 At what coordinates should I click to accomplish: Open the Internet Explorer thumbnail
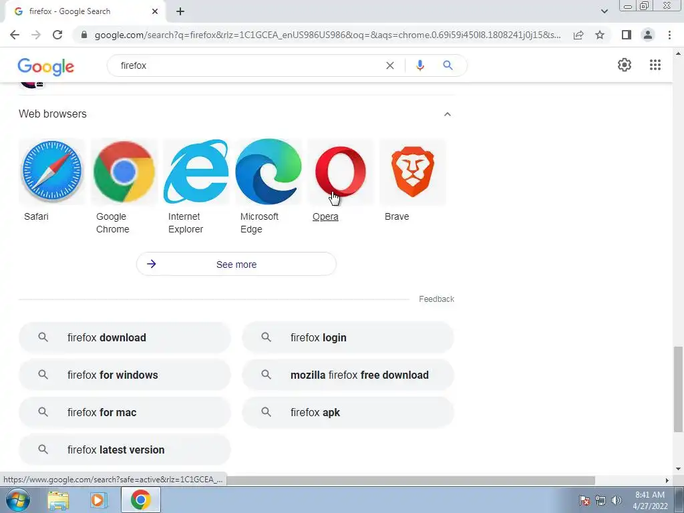(x=196, y=172)
